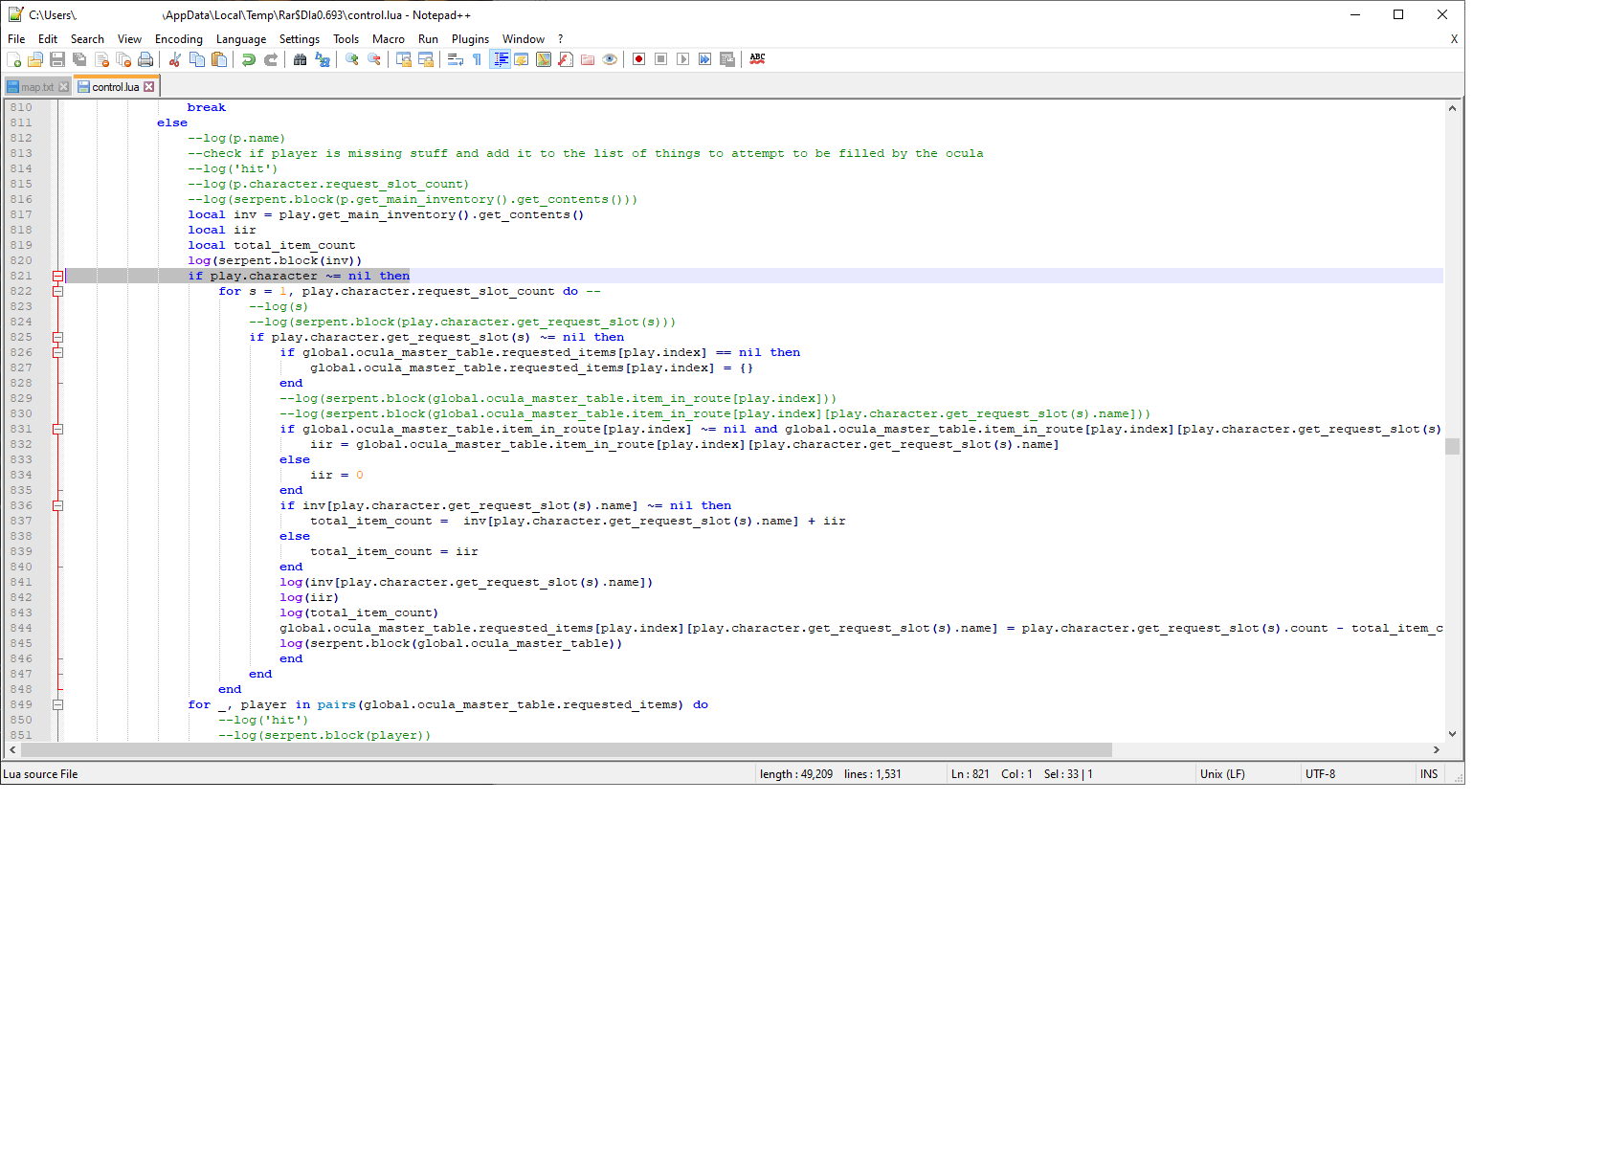
Task: Save all files with the stacked disks icon
Action: coord(79,59)
